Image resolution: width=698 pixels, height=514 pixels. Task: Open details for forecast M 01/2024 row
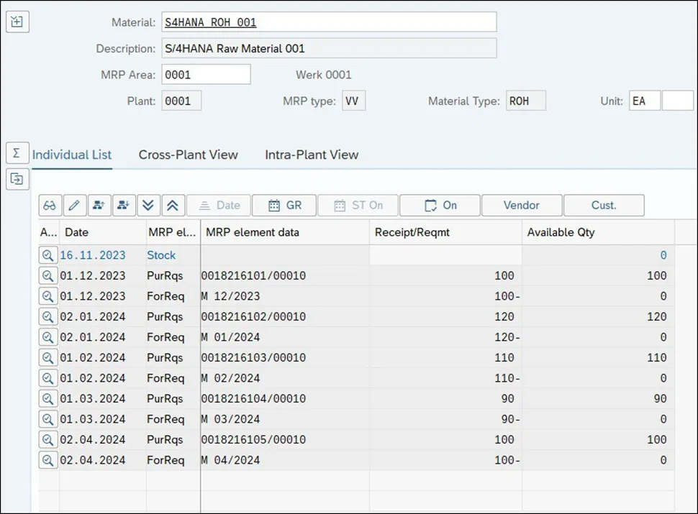point(48,337)
